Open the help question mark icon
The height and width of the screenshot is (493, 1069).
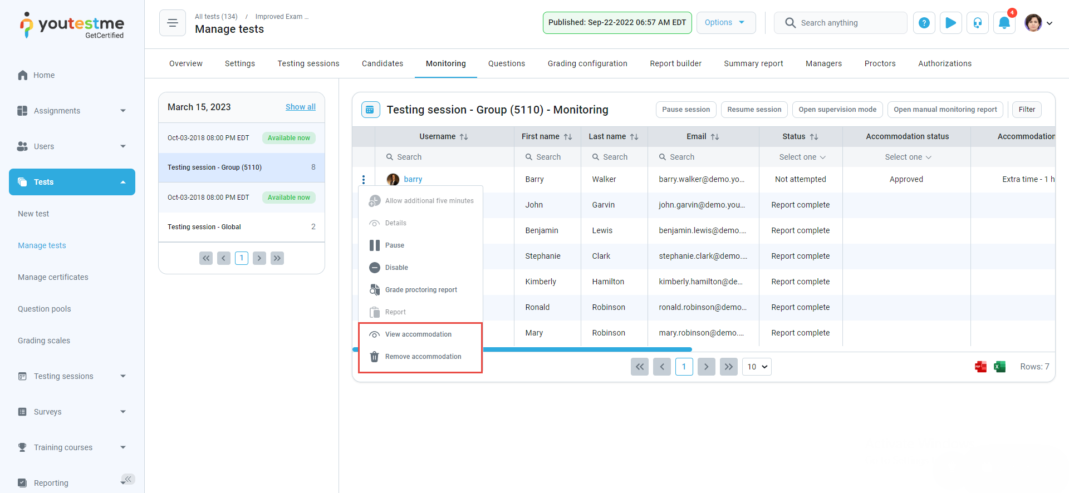click(924, 23)
